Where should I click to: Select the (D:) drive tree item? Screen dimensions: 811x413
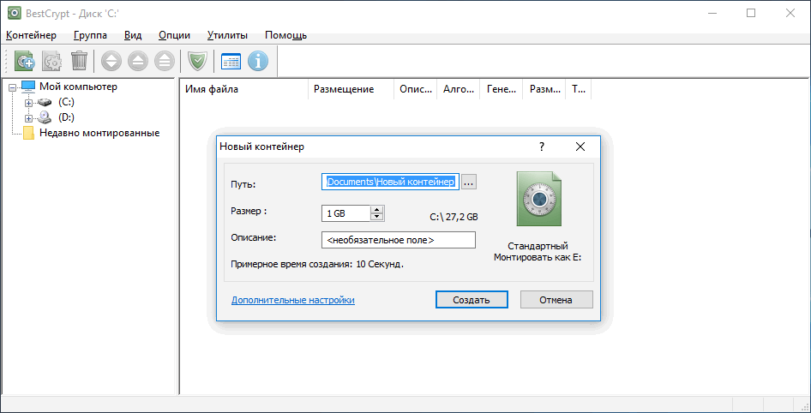tap(66, 118)
